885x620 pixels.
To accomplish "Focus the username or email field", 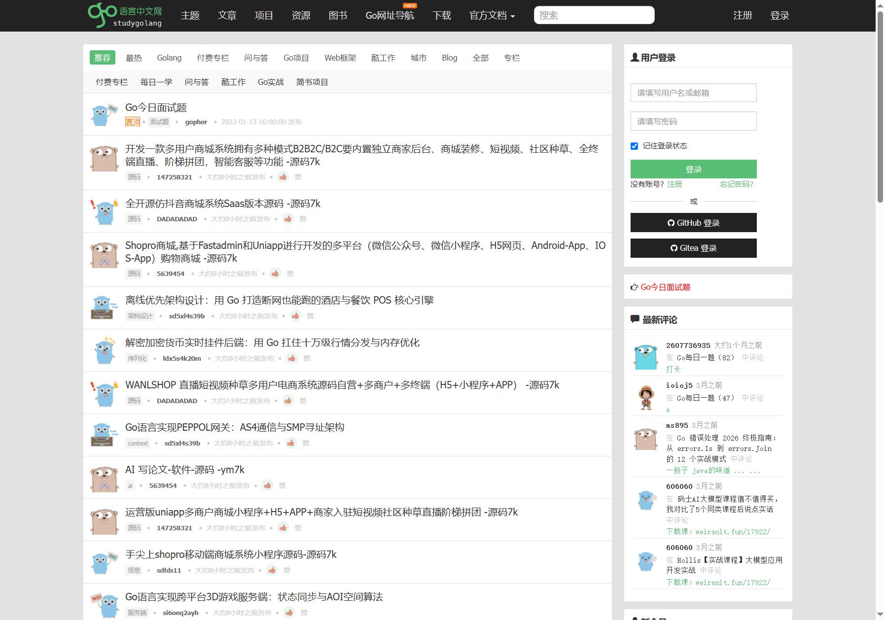I will pos(693,93).
